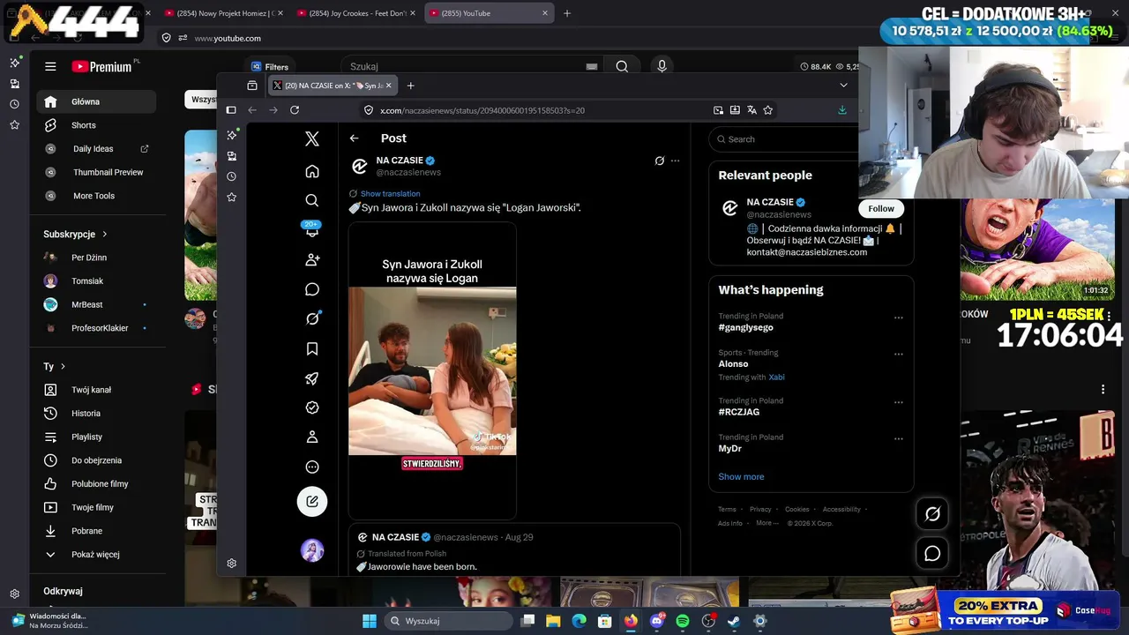Click the x.com address bar URL

[x=482, y=110]
